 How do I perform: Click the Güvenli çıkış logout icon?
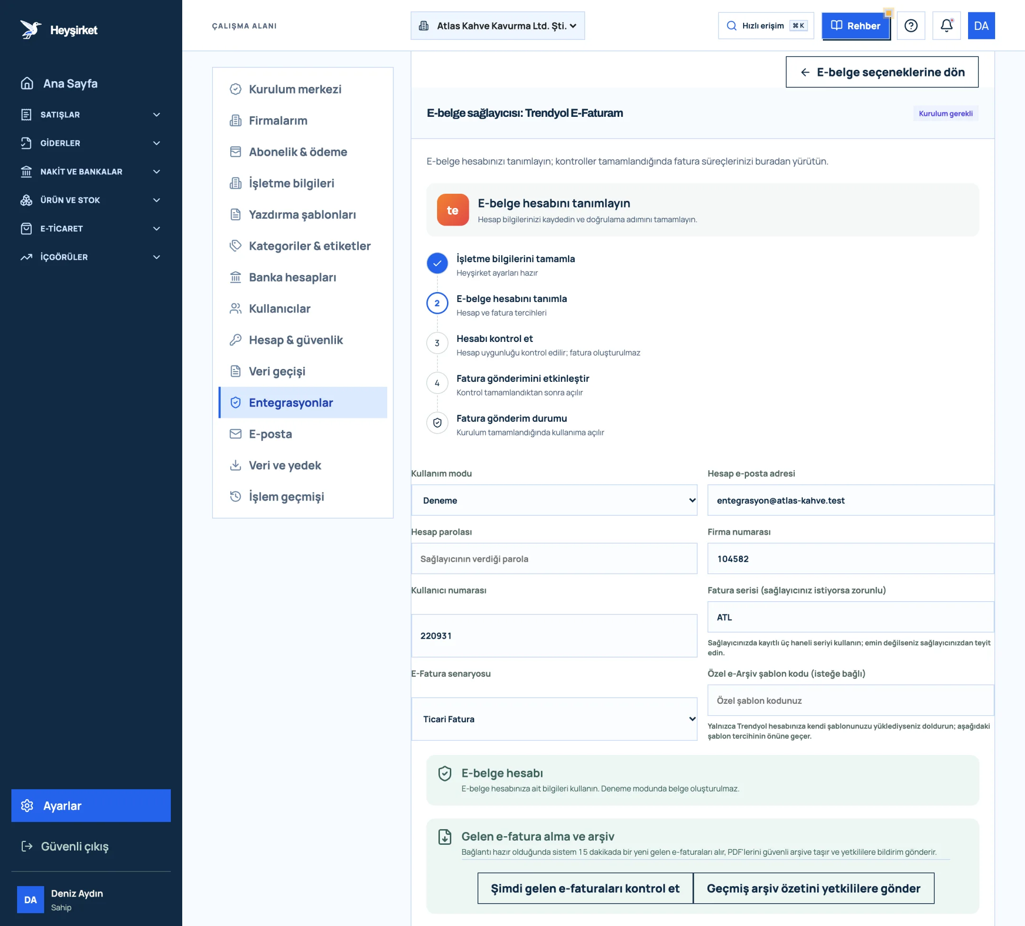(x=27, y=846)
